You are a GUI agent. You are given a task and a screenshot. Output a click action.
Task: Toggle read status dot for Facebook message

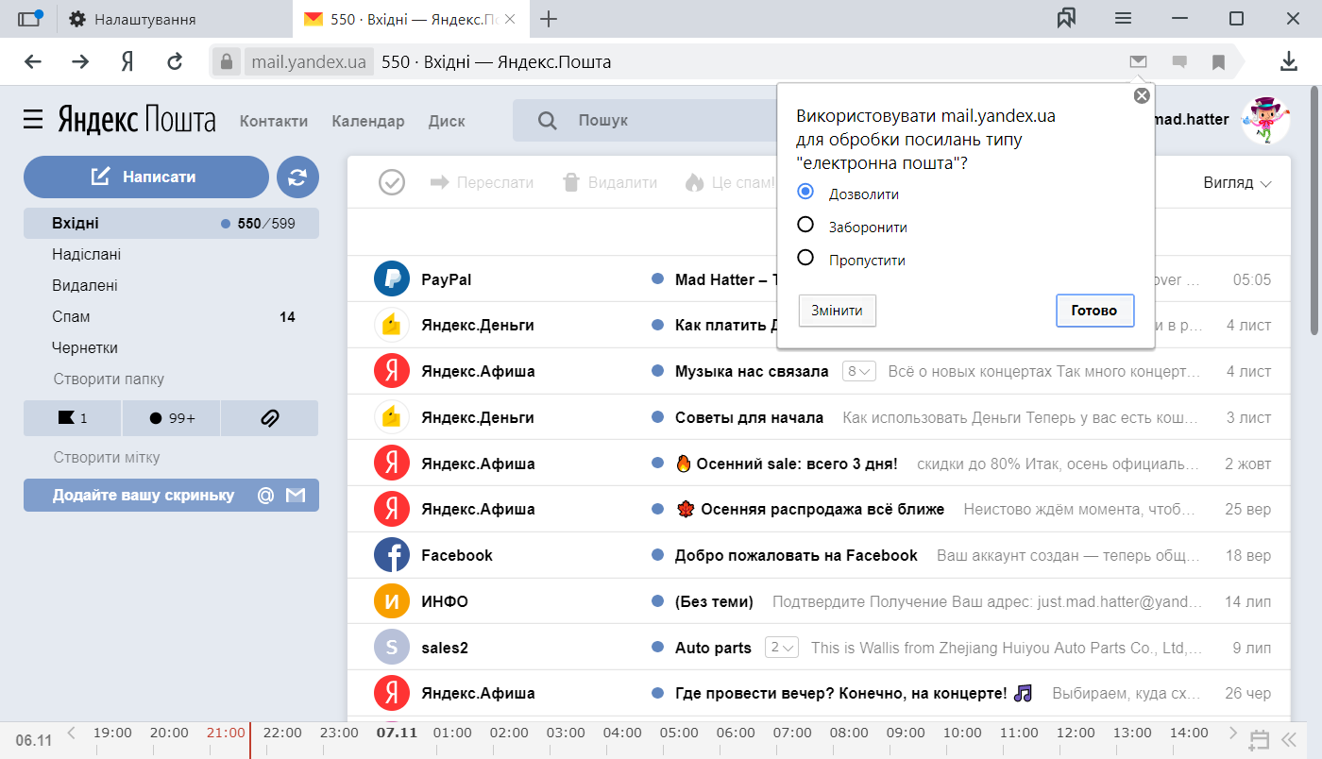point(658,555)
